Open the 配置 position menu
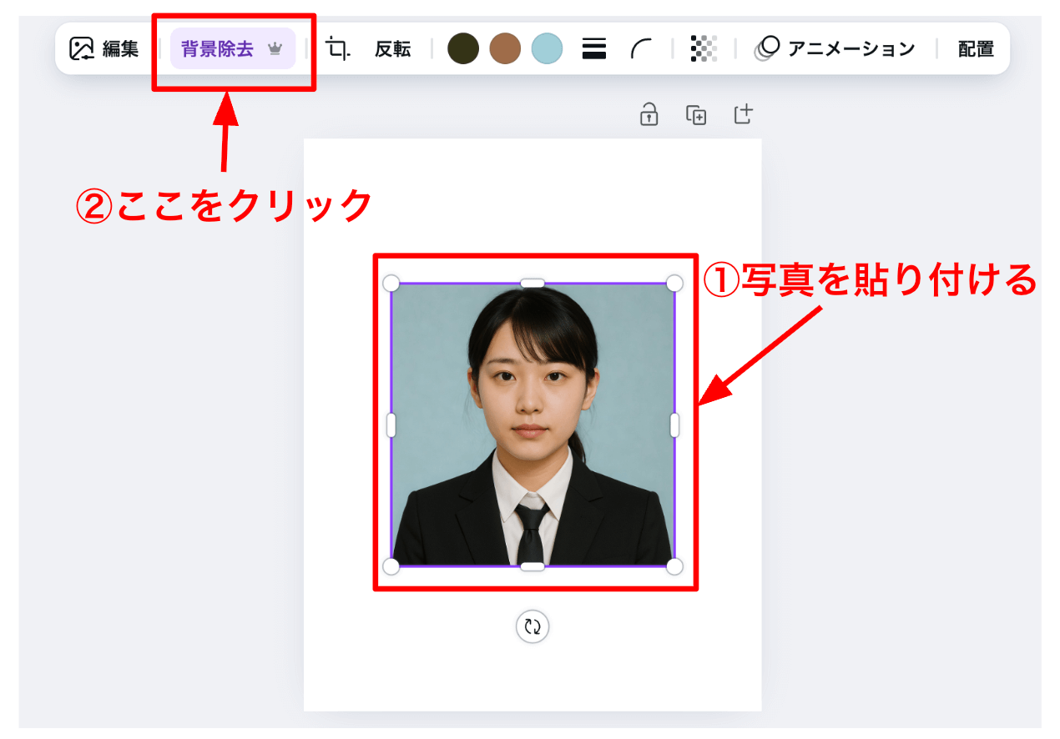The height and width of the screenshot is (739, 1060). pos(976,49)
